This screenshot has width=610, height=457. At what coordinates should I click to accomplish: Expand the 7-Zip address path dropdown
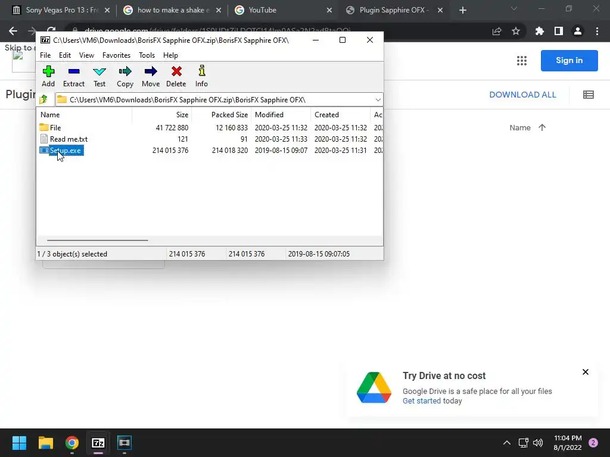coord(378,100)
